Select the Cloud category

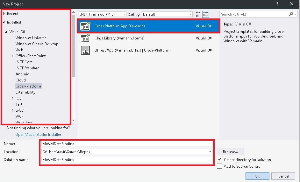point(21,80)
